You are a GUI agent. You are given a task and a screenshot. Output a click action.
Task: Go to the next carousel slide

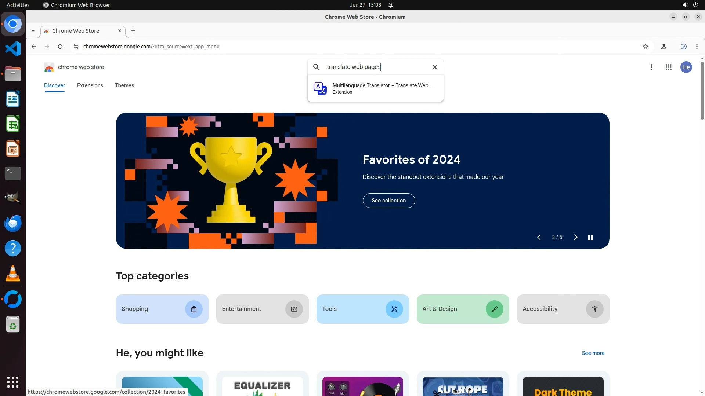[x=575, y=237]
